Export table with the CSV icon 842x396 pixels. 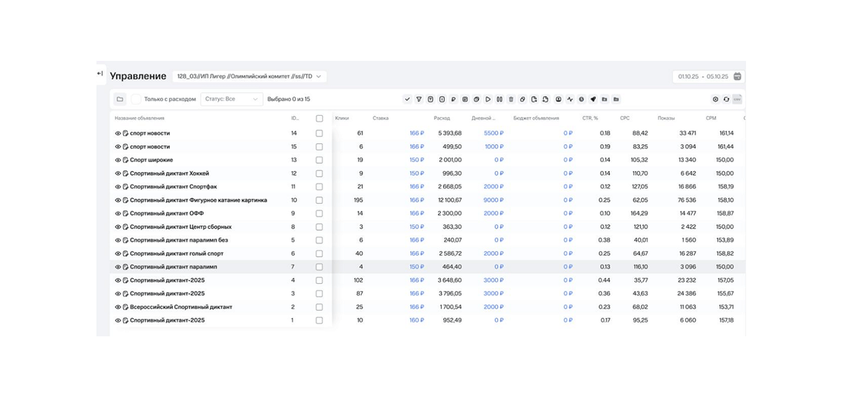737,99
